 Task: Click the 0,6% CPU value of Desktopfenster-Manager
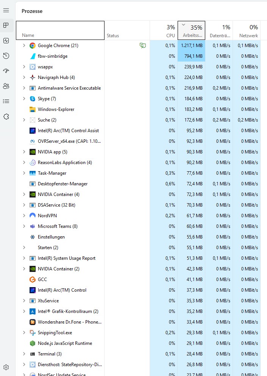[170, 184]
